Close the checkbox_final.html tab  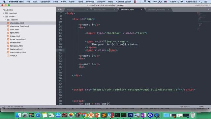click(x=168, y=10)
